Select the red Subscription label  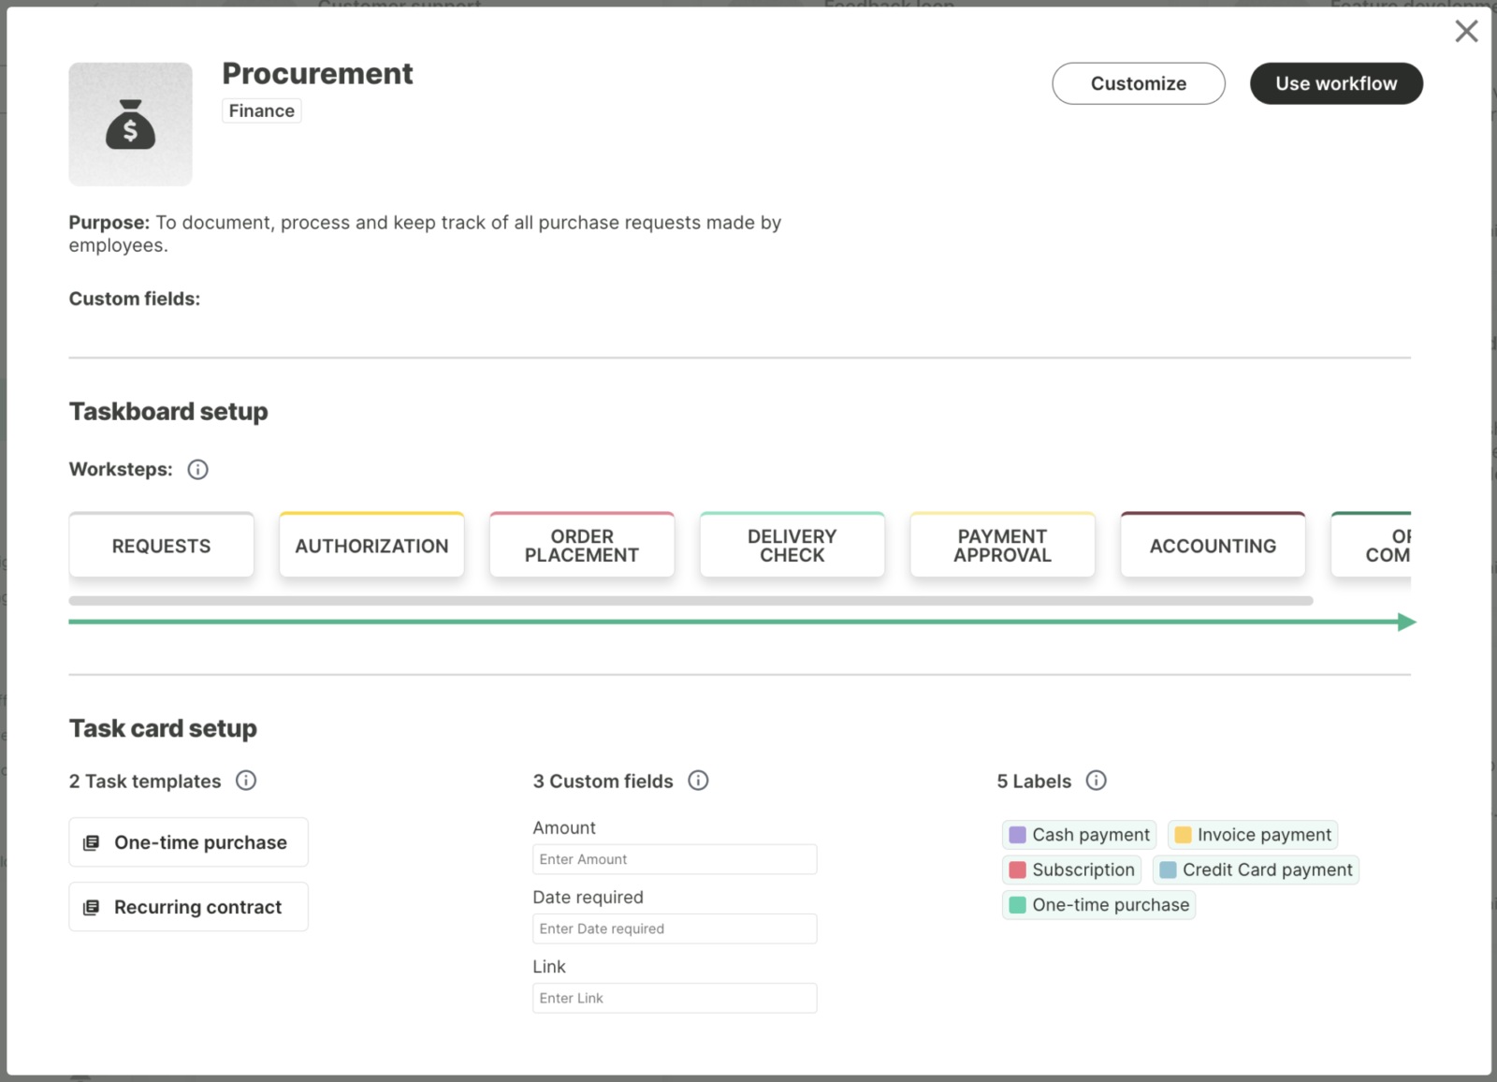point(1071,870)
